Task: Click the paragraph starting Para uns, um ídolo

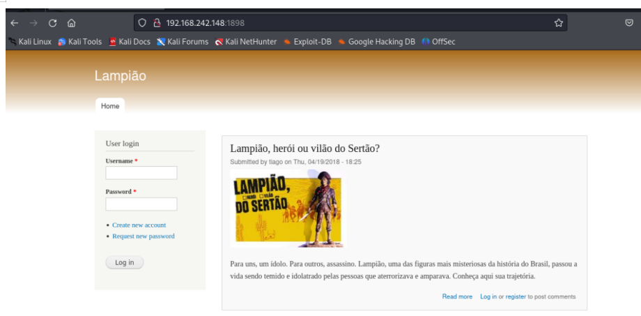Action: tap(403, 270)
